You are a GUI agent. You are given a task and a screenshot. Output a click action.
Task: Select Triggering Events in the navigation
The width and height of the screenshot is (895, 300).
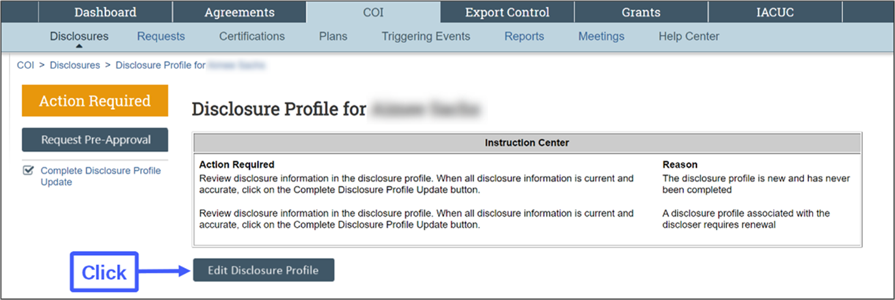pyautogui.click(x=426, y=36)
